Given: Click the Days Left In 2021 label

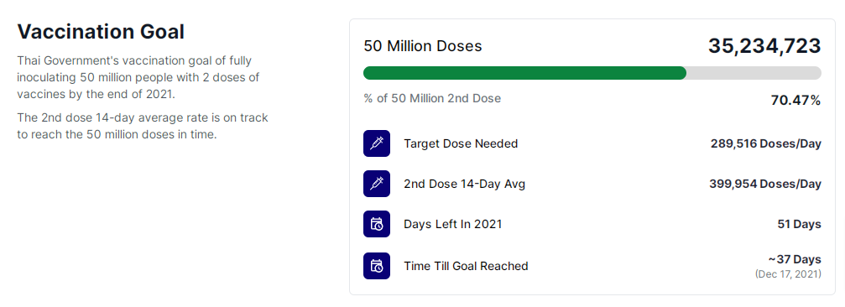Looking at the screenshot, I should 452,224.
